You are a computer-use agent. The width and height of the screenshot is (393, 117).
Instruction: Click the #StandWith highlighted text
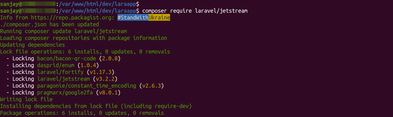point(133,17)
